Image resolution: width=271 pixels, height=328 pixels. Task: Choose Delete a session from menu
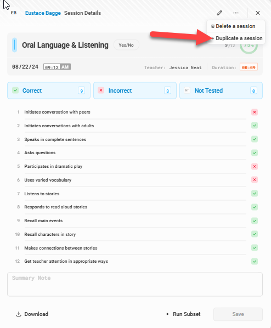[236, 26]
